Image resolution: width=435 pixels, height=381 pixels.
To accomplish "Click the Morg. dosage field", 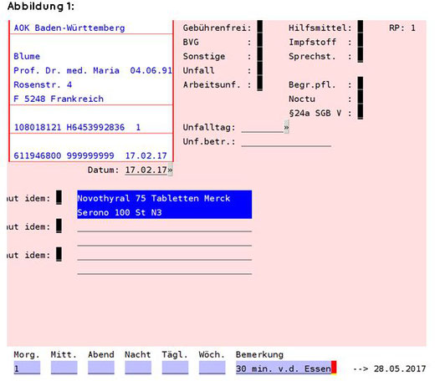I will coord(27,368).
